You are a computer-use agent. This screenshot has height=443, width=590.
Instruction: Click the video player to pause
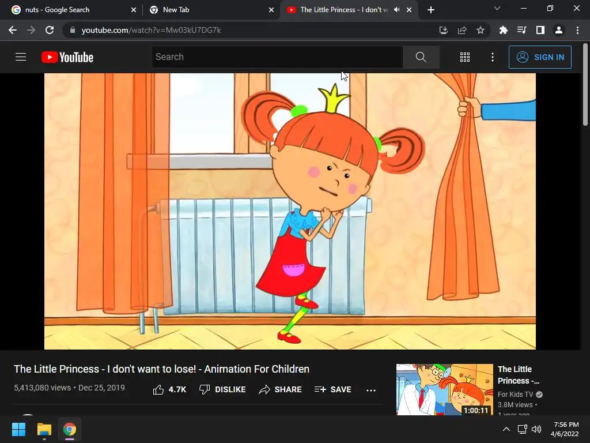(x=290, y=211)
